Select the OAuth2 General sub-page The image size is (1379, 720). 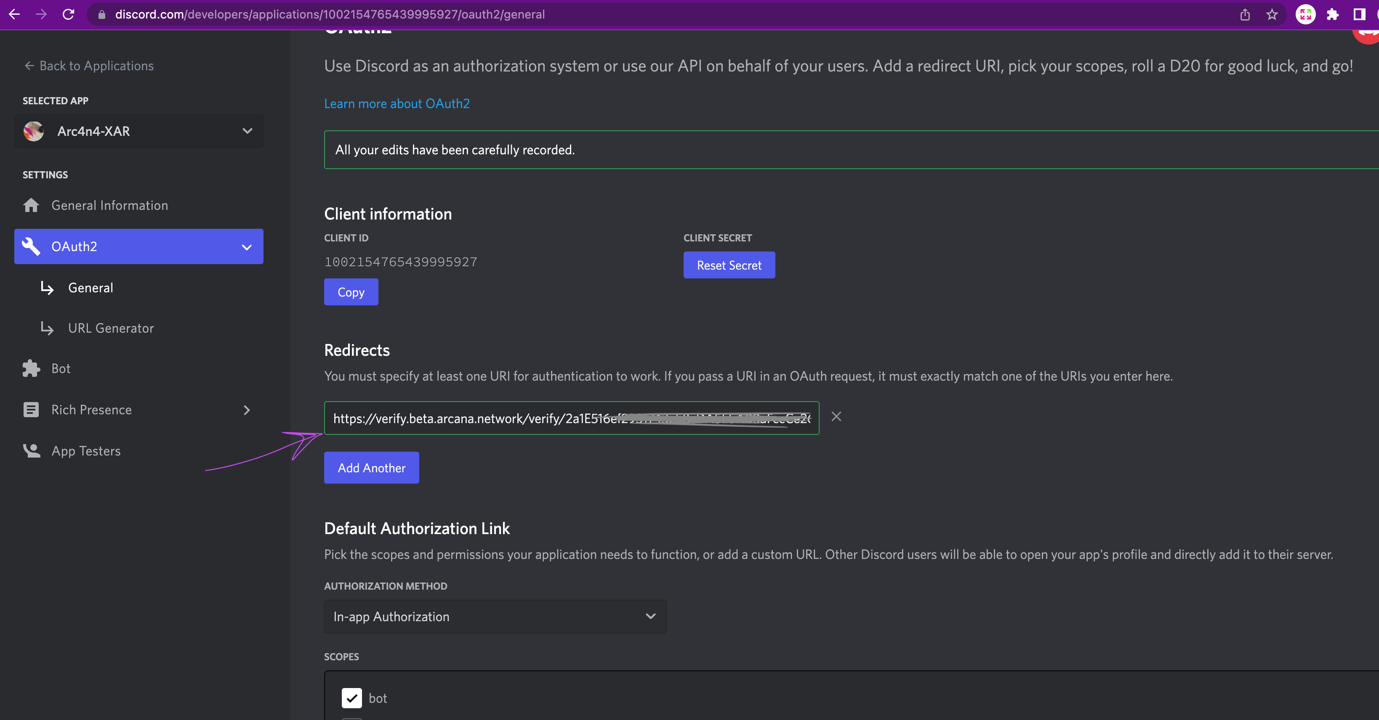[91, 288]
